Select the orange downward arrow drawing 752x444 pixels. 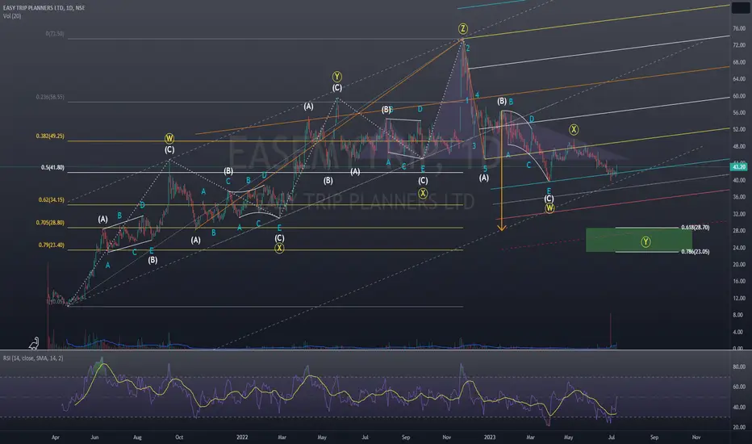pyautogui.click(x=502, y=171)
